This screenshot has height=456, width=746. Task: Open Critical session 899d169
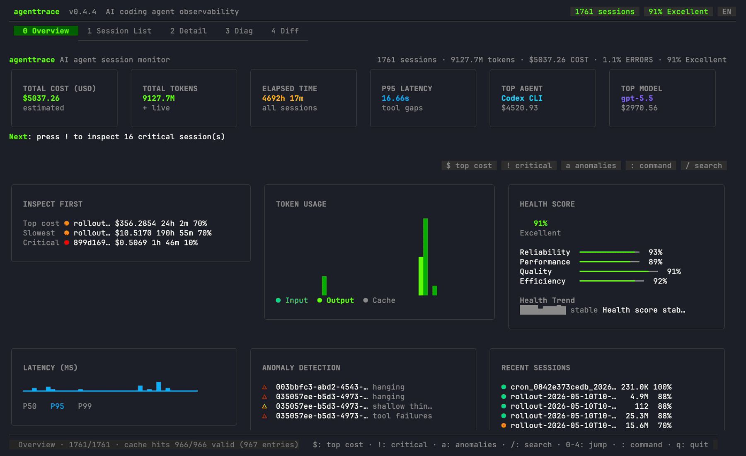110,243
